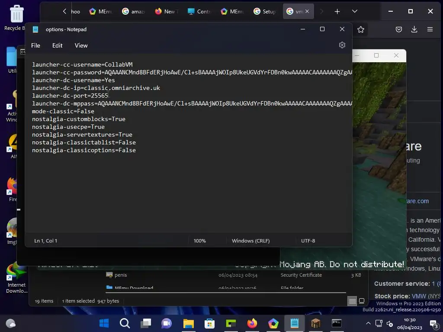This screenshot has height=332, width=443.
Task: Open the File menu in Notepad
Action: (x=35, y=45)
